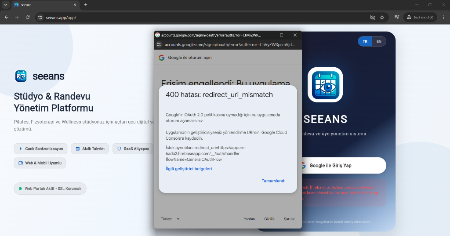Click the main browser window minimize button
Viewport: 450px width, 236px height.
point(417,5)
